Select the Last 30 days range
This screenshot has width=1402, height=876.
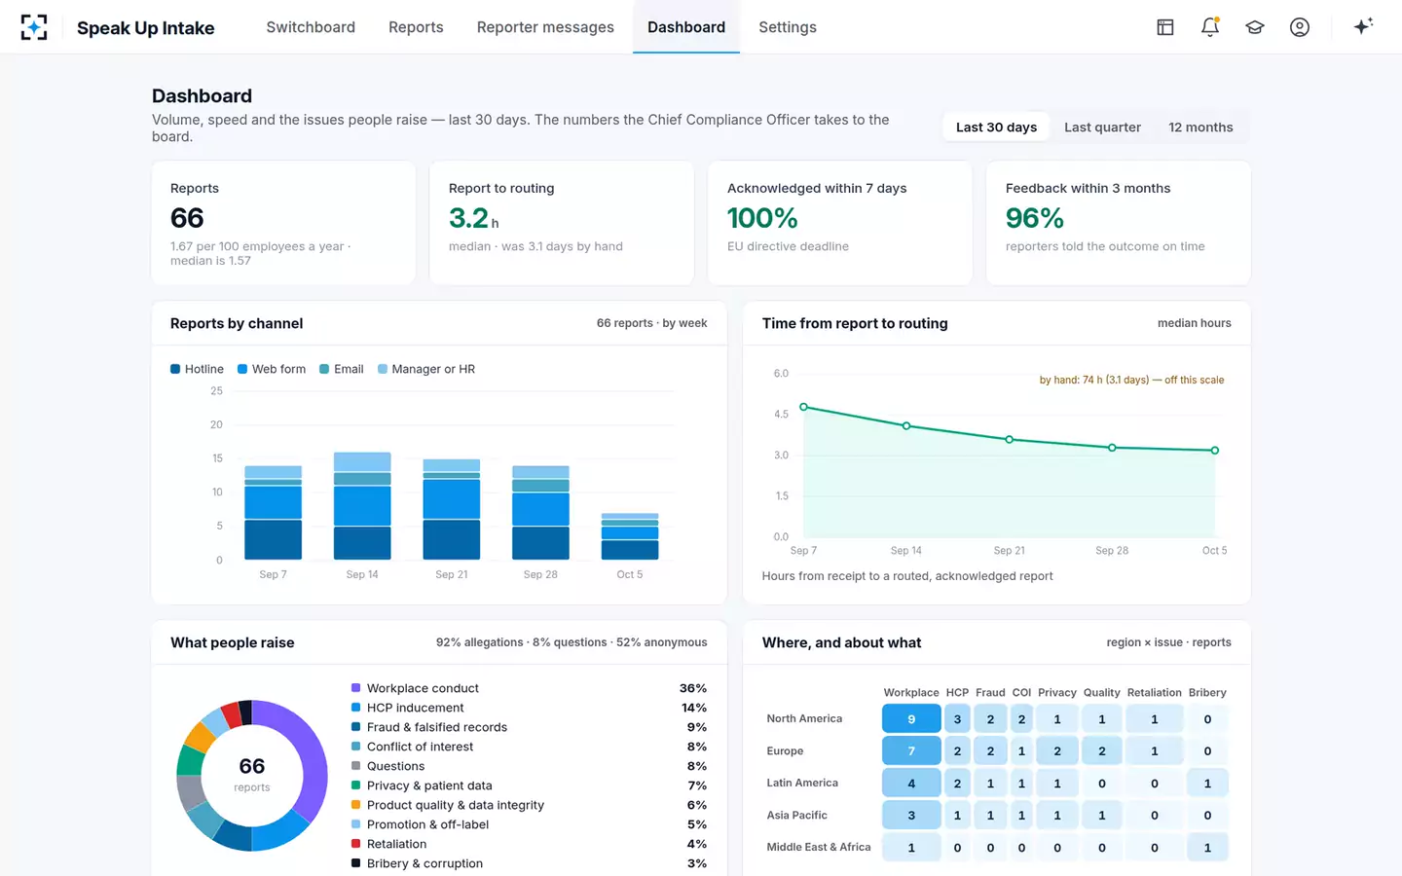(996, 128)
